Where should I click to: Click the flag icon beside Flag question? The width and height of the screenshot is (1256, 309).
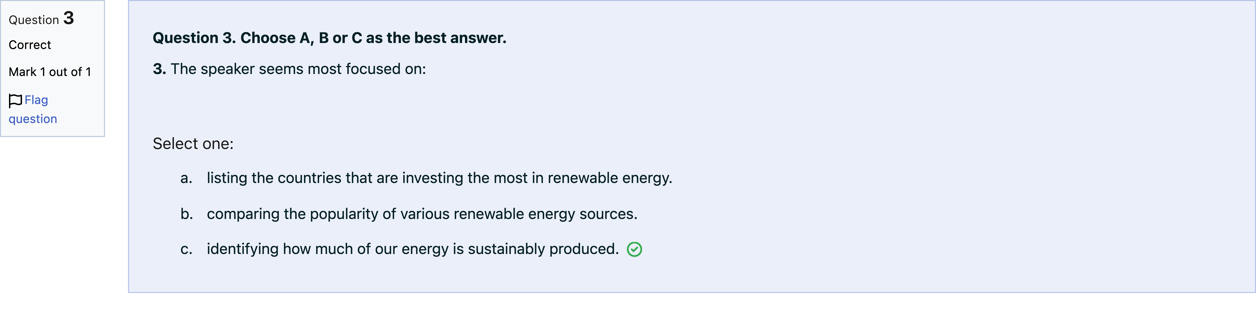(x=15, y=101)
